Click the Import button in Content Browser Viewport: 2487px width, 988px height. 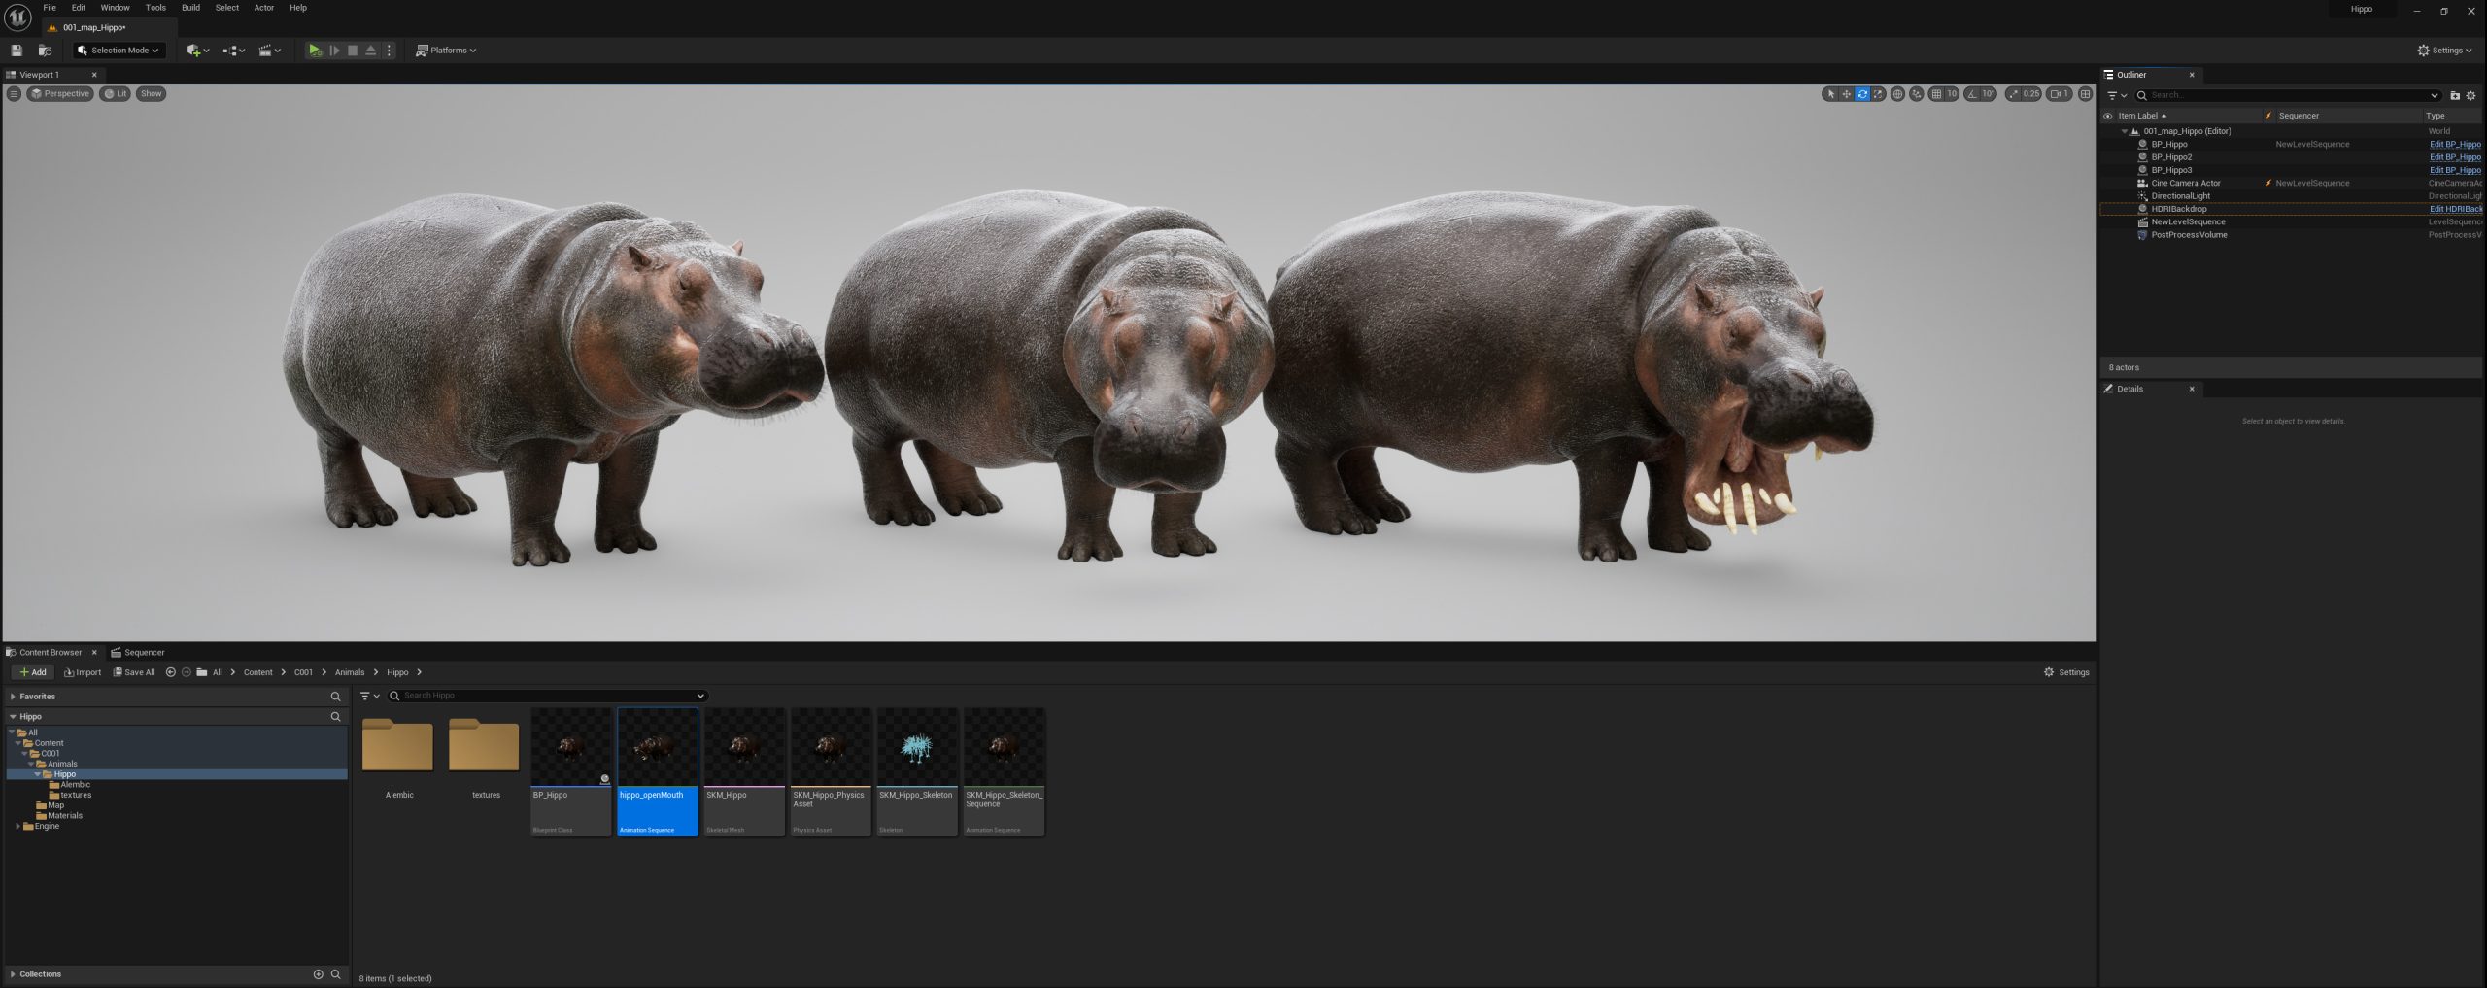point(83,672)
